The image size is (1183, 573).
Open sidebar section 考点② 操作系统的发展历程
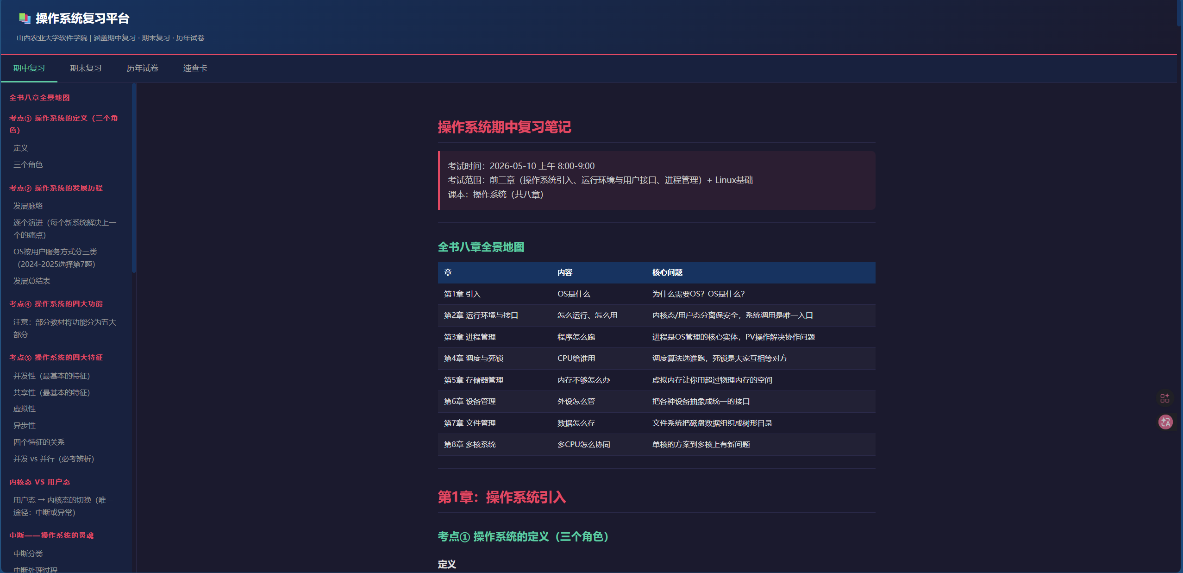pos(56,188)
